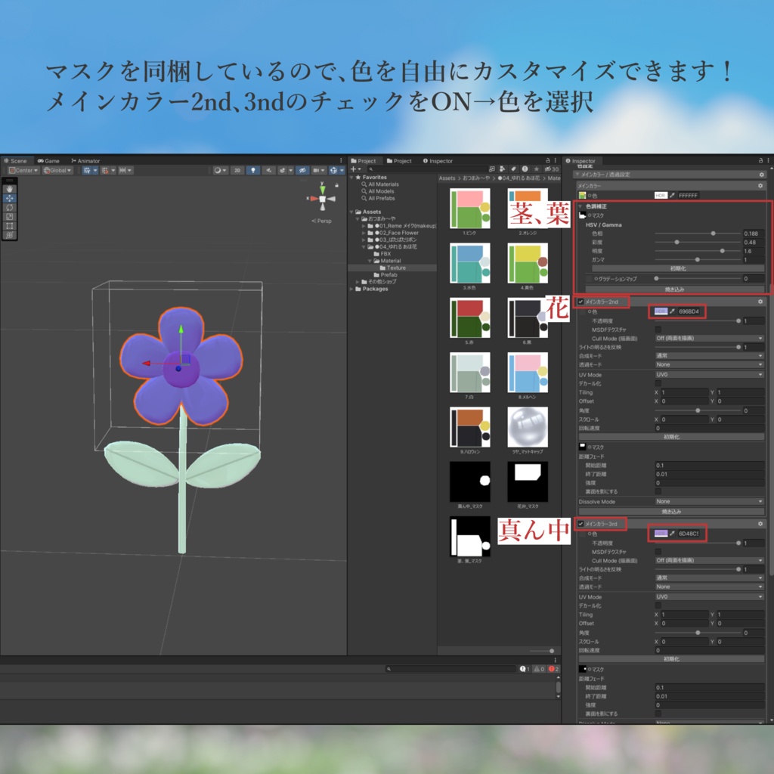The height and width of the screenshot is (774, 774).
Task: Select the Prefab folder
Action: tap(385, 274)
